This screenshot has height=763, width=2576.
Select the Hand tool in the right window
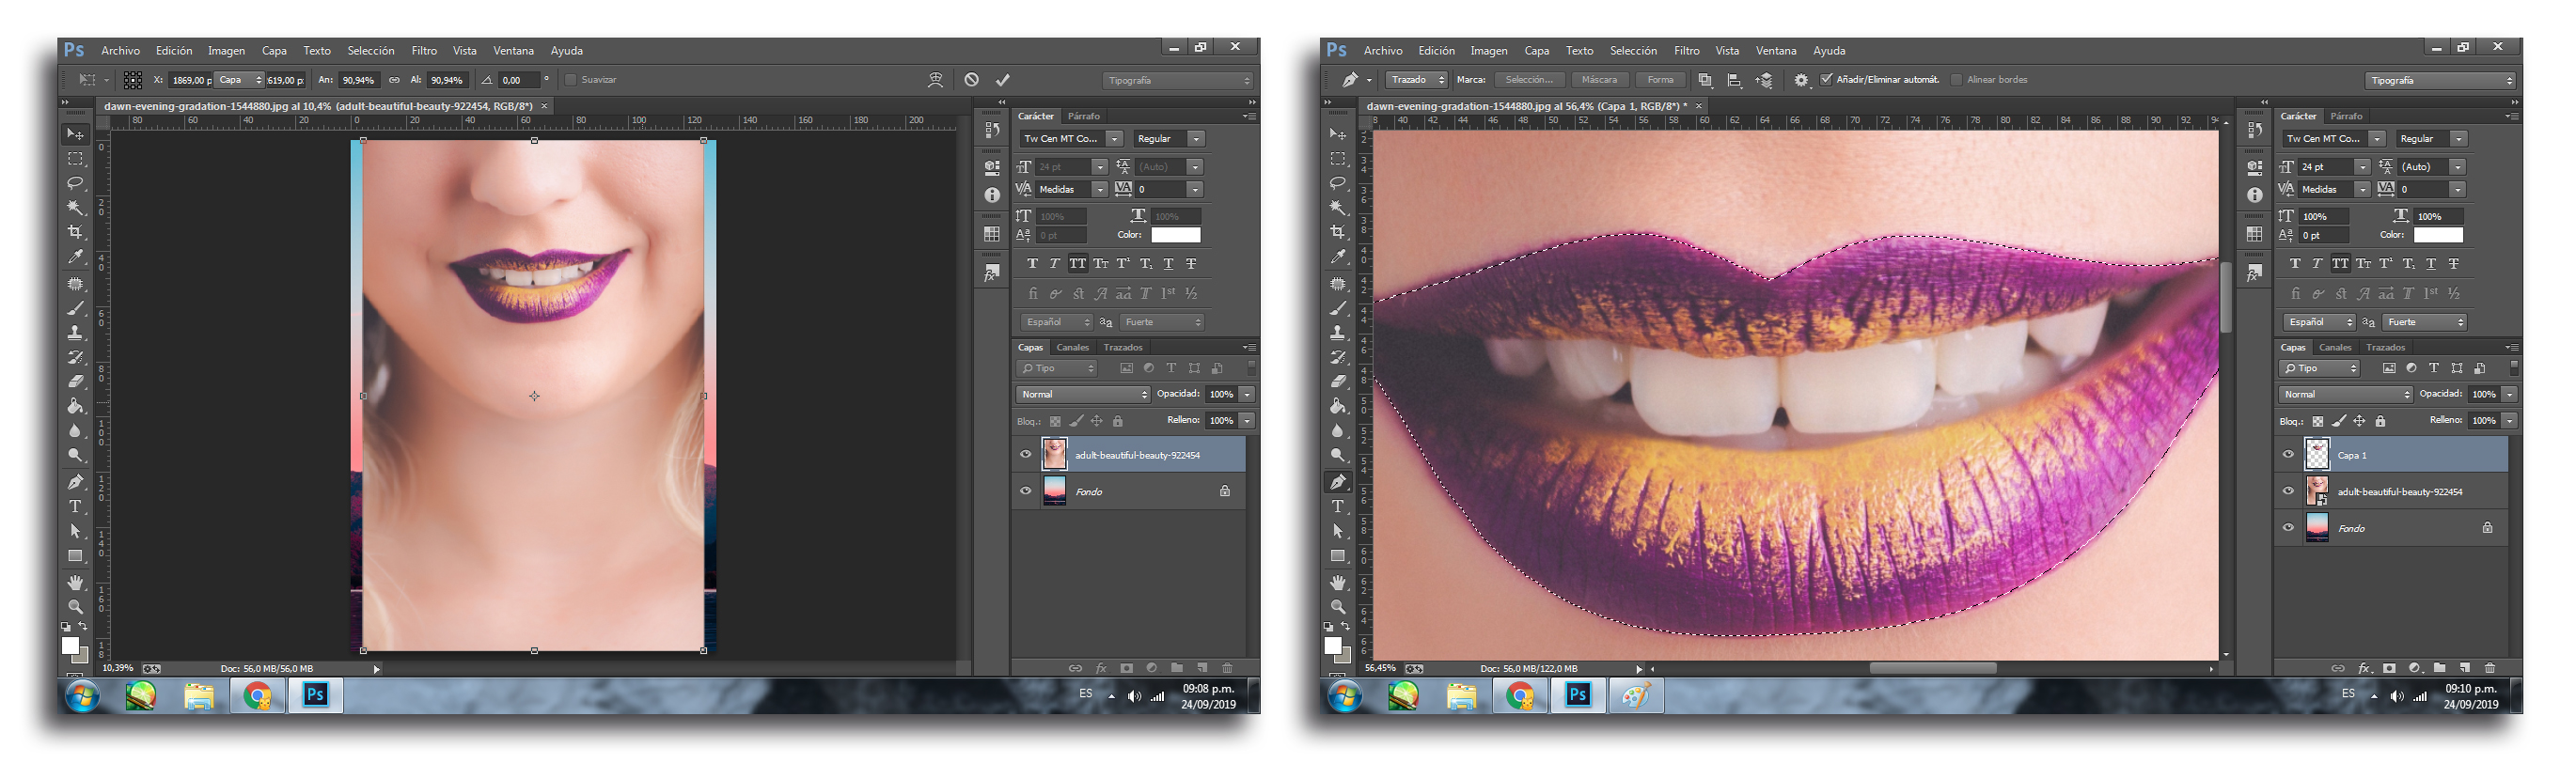tap(1338, 582)
